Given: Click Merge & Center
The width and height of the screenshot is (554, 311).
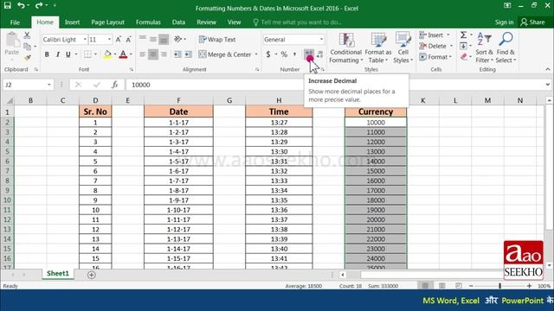Looking at the screenshot, I should 225,54.
